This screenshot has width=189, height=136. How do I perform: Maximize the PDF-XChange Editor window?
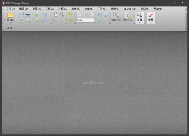coord(175,3)
